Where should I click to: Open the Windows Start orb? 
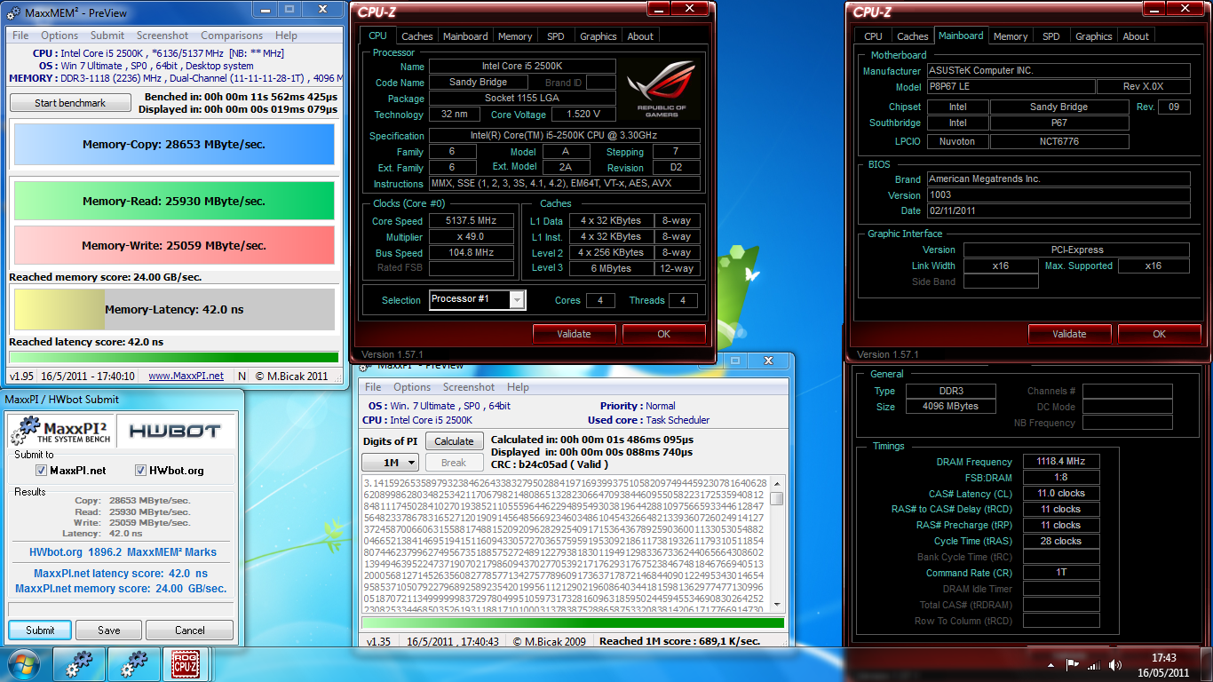click(x=23, y=664)
